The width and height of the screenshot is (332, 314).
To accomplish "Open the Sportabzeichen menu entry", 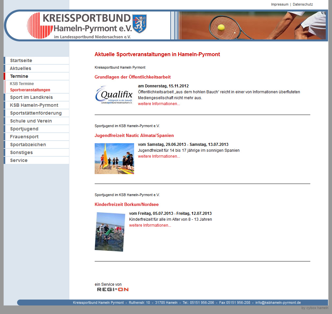I will (x=28, y=145).
